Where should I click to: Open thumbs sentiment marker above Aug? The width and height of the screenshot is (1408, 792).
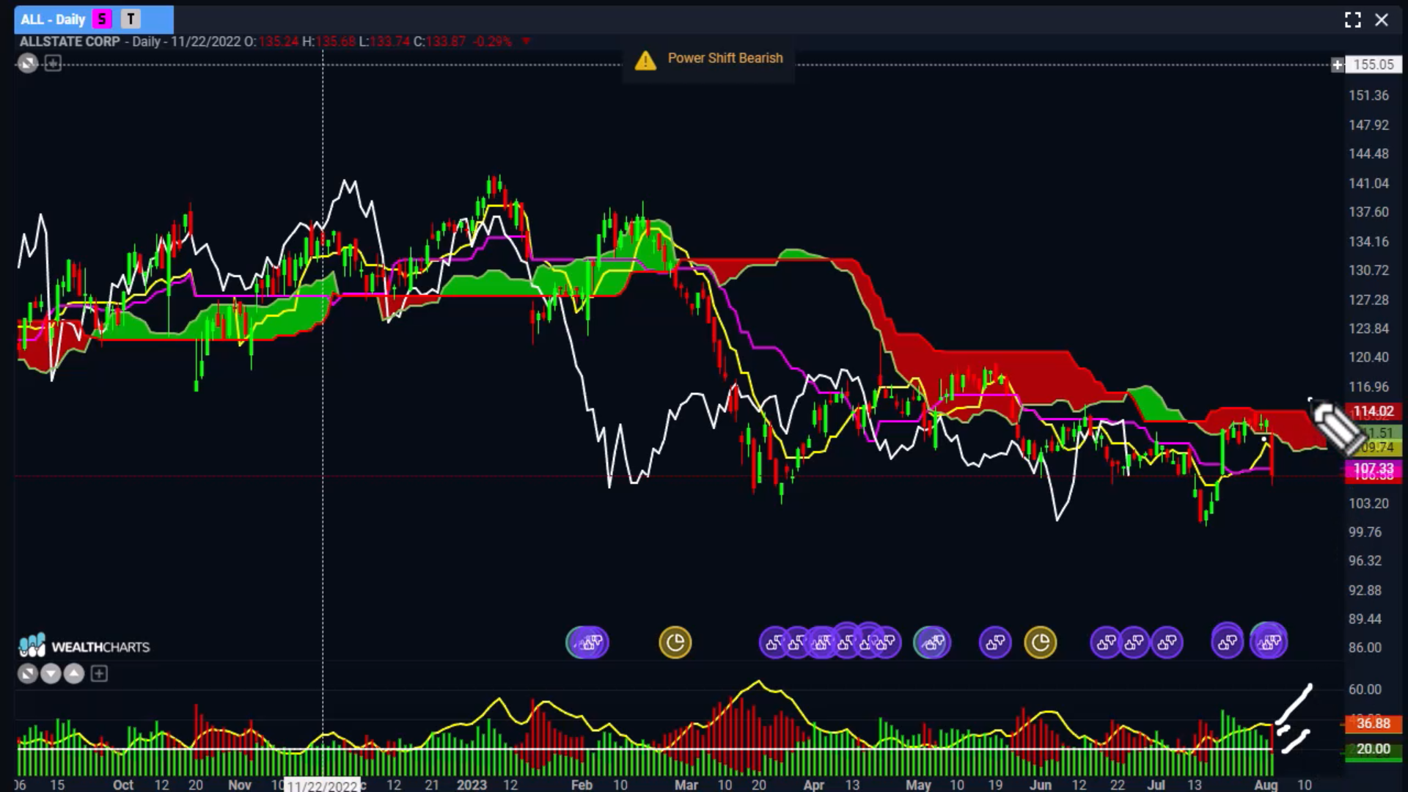(x=1269, y=642)
